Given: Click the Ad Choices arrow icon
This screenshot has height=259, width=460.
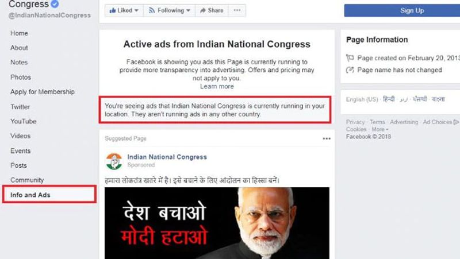Looking at the screenshot, I should click(x=456, y=122).
